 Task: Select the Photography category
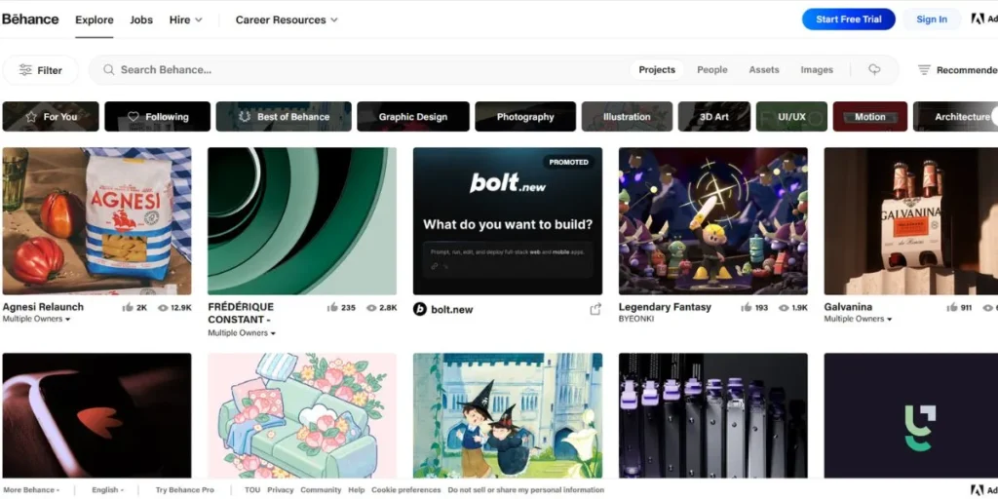pos(525,117)
